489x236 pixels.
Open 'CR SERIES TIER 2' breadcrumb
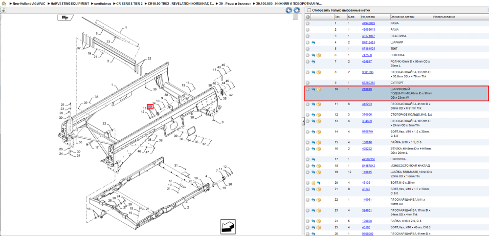(x=130, y=3)
